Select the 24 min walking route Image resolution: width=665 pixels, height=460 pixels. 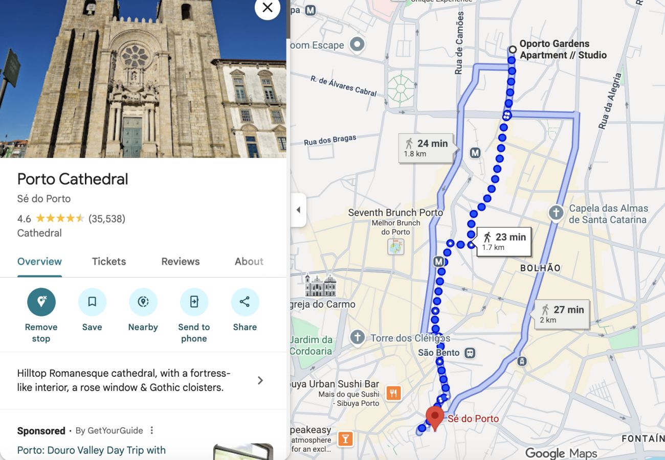coord(426,148)
